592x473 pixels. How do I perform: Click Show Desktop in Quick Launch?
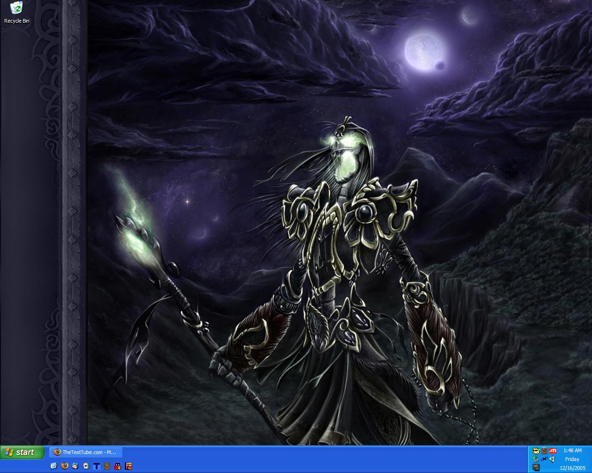pyautogui.click(x=54, y=466)
